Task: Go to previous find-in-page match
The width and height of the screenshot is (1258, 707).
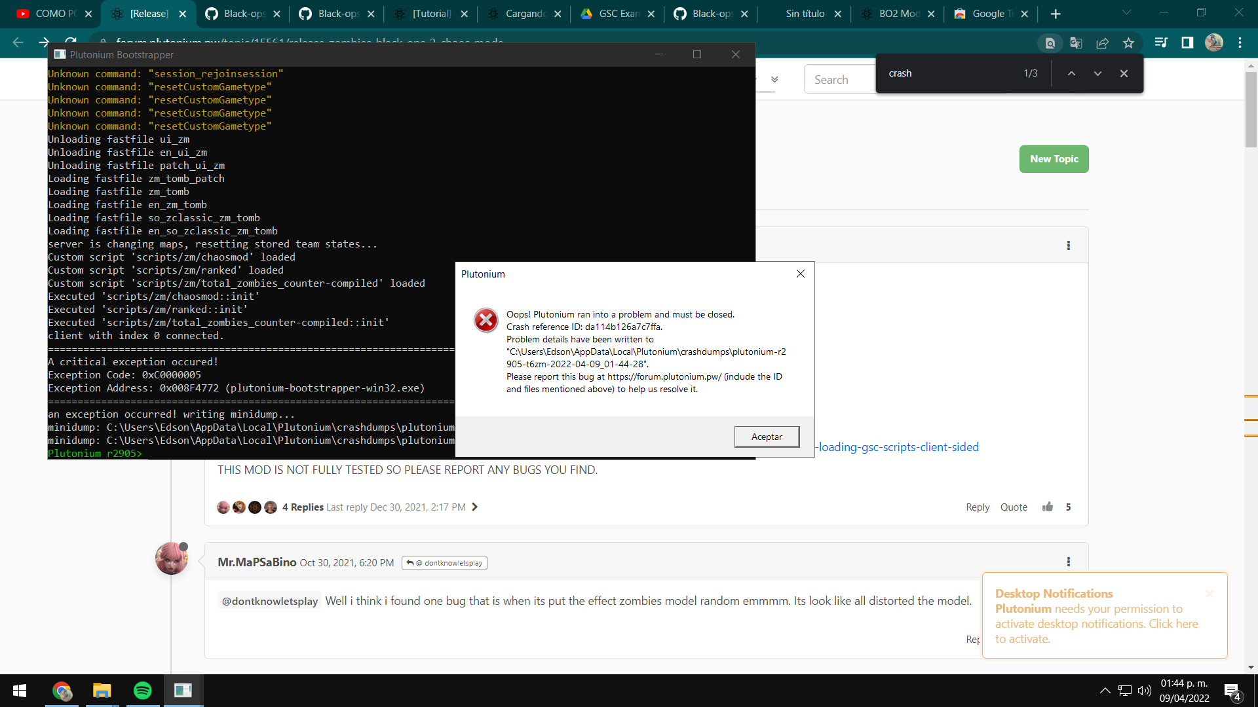Action: pos(1071,73)
